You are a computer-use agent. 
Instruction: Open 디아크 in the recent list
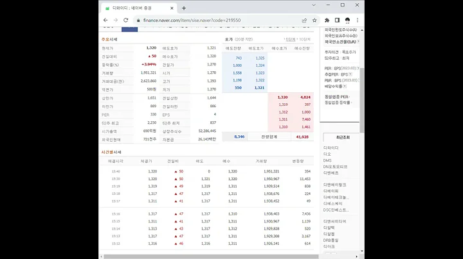click(x=329, y=247)
